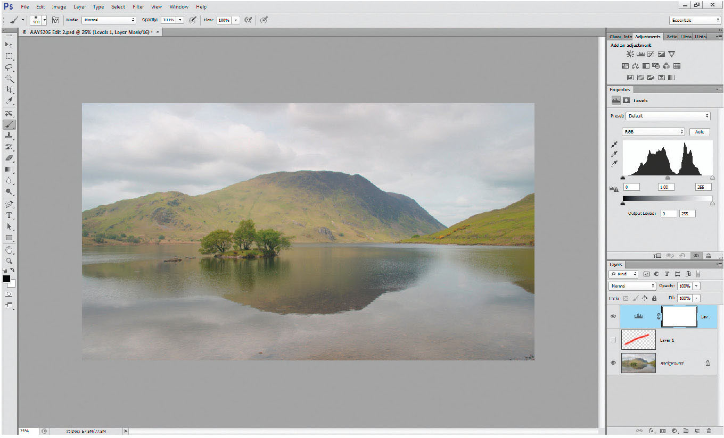Screen dimensions: 724x438
Task: Select the Zoom tool
Action: tap(9, 262)
